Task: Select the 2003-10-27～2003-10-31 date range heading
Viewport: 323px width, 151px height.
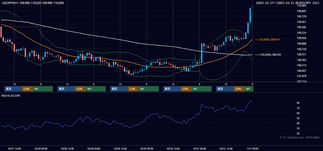Action: pos(288,3)
